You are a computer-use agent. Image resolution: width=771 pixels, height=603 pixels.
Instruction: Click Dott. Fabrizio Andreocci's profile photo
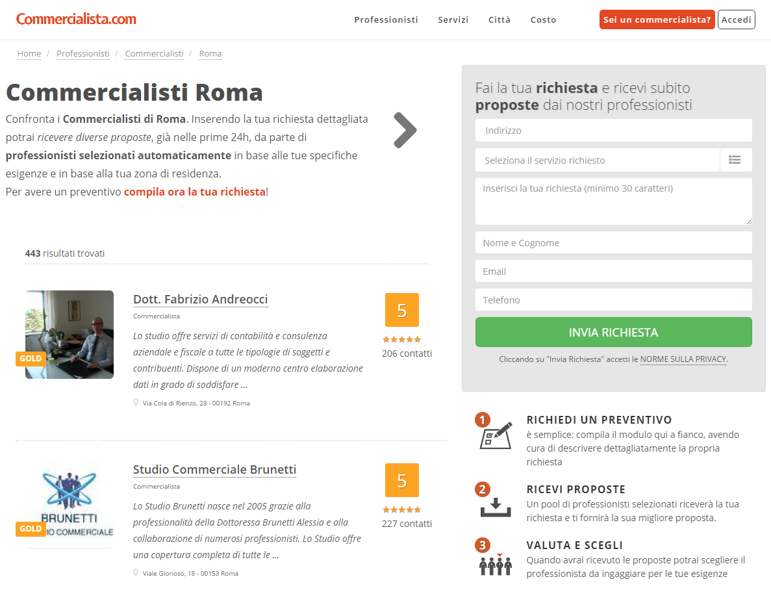coord(70,335)
